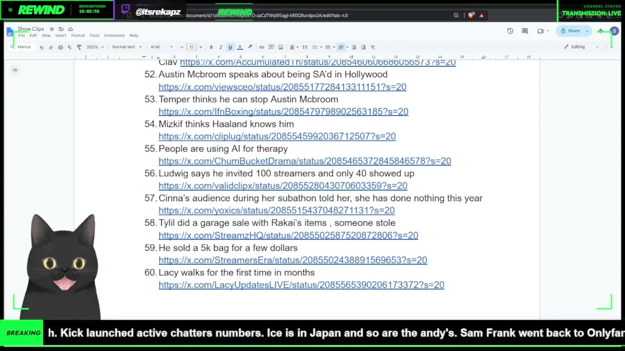This screenshot has height=351, width=625.
Task: Undo the last edit
Action: click(x=42, y=47)
